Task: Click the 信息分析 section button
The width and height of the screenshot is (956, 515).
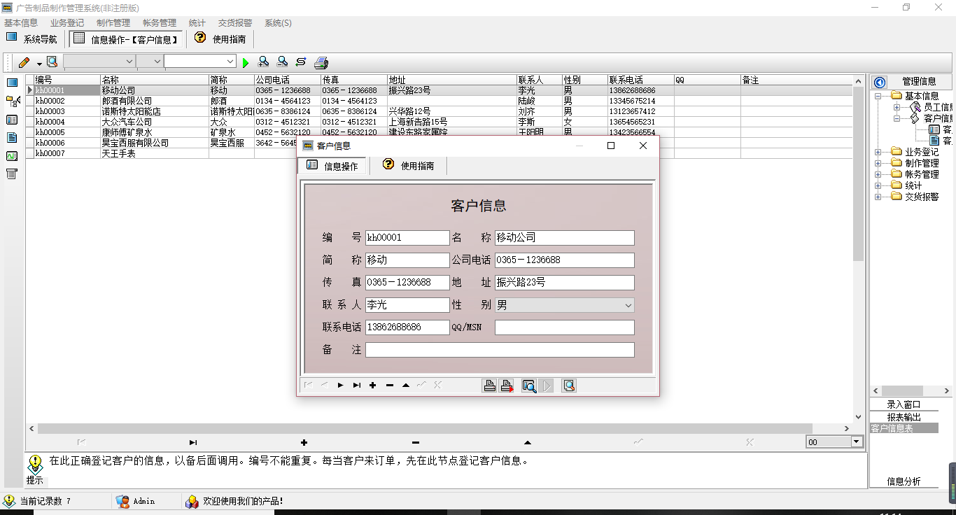Action: [904, 481]
